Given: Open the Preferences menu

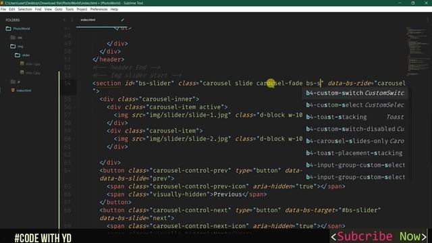Looking at the screenshot, I should (x=99, y=9).
